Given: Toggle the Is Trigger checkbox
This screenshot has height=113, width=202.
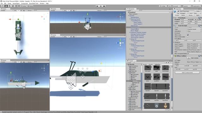Looking at the screenshot, I should coord(188,60).
